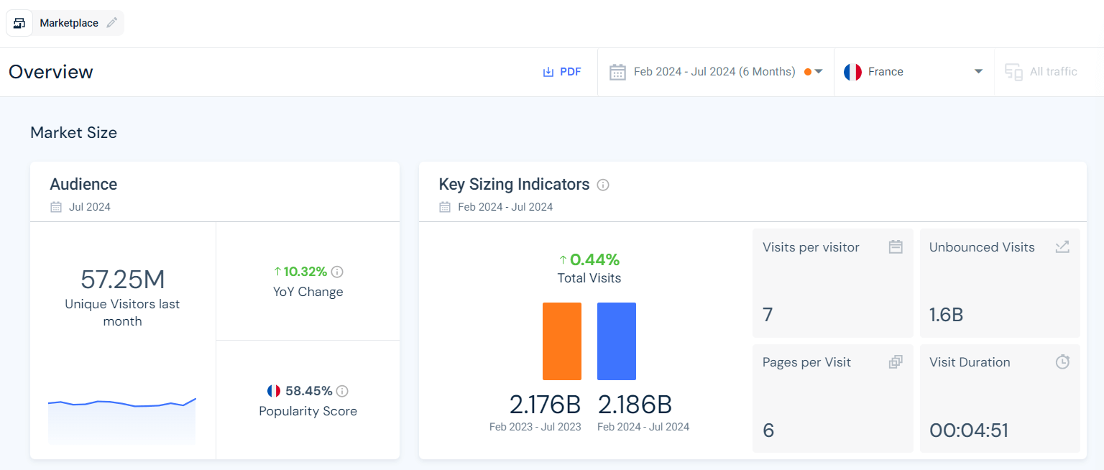Click the orange Feb 2023 - Jul 2023 bar
Image resolution: width=1104 pixels, height=470 pixels.
pyautogui.click(x=561, y=341)
